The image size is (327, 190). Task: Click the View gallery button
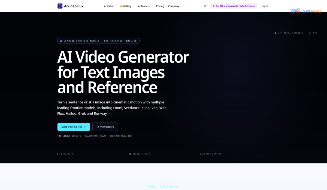(x=105, y=127)
